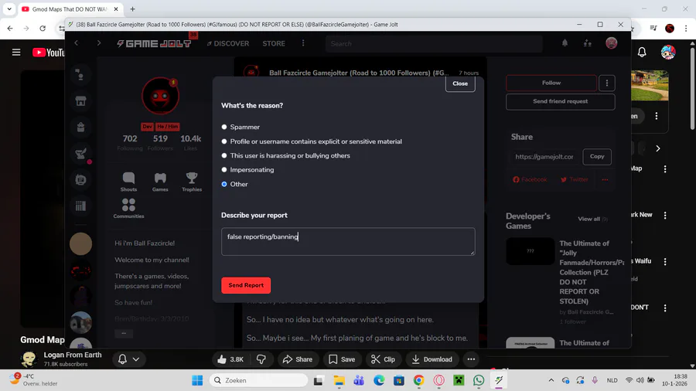This screenshot has width=696, height=391.
Task: Open the 702 Following count
Action: (130, 142)
